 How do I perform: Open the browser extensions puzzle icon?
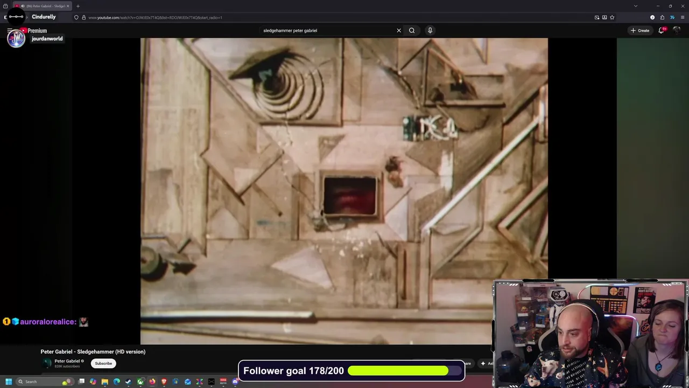(662, 17)
